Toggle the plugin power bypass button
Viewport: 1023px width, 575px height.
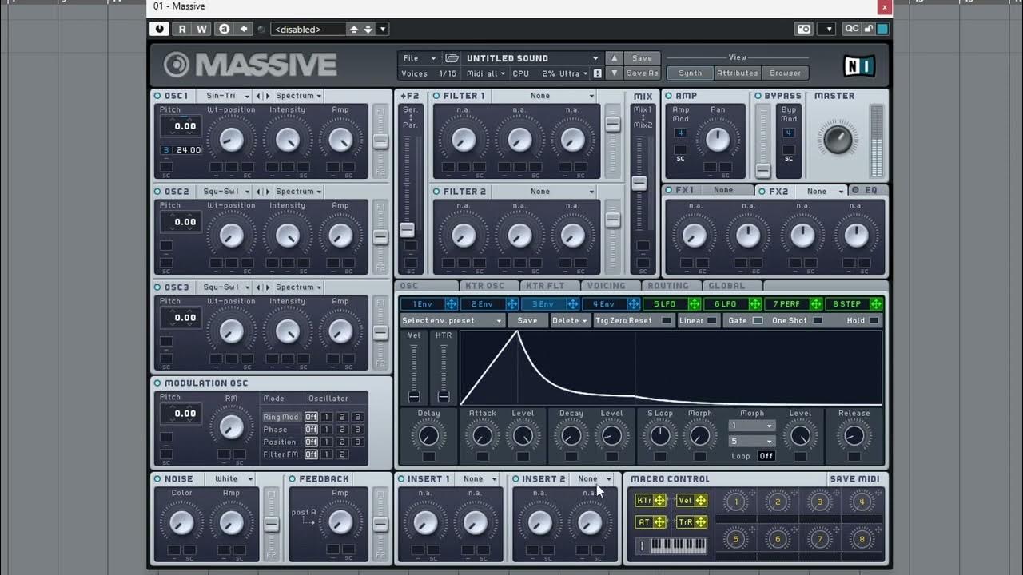(x=159, y=29)
